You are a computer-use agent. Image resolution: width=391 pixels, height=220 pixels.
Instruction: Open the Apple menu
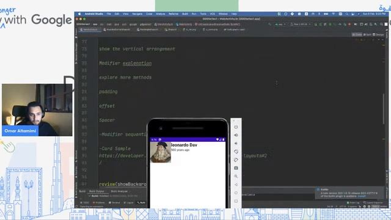pos(79,14)
